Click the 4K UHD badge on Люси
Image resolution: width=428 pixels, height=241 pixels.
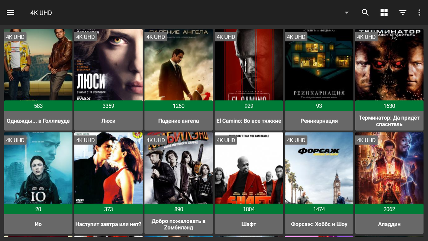[x=86, y=37]
